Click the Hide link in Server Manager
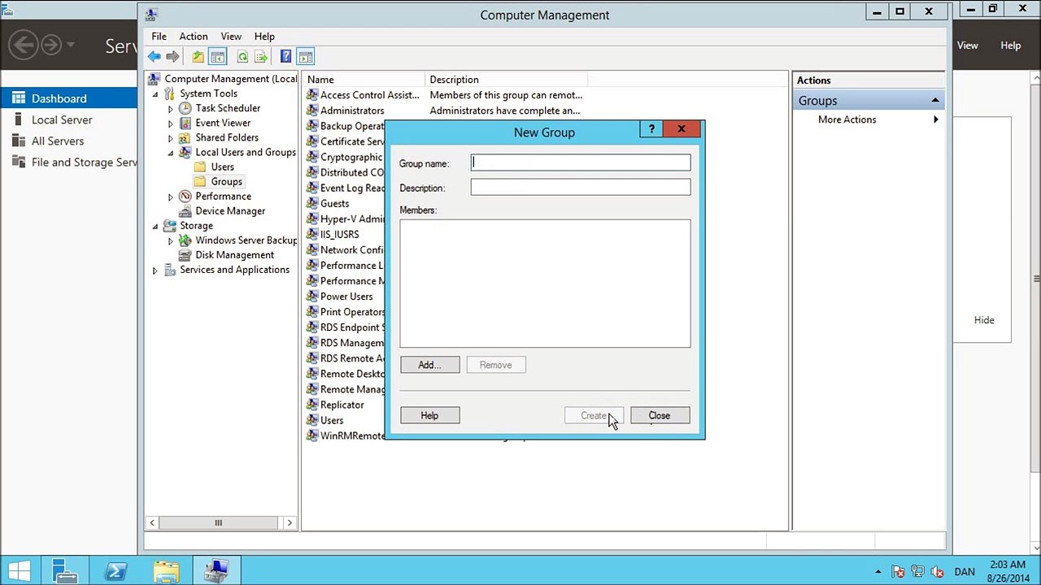 click(984, 320)
